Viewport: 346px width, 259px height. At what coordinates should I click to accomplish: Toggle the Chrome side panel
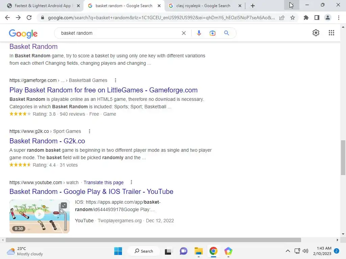click(x=317, y=18)
